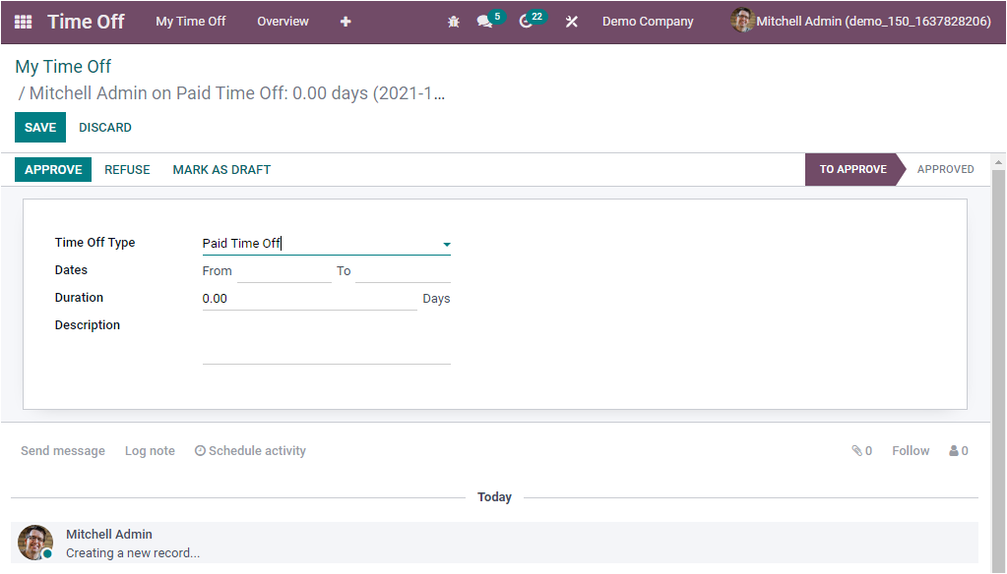
Task: Click the attachments paperclip icon
Action: click(855, 450)
